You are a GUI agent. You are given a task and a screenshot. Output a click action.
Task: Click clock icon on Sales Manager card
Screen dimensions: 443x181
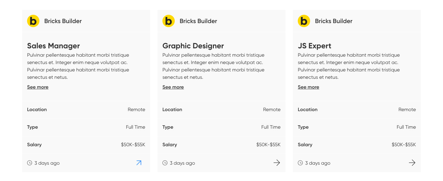tap(30, 163)
